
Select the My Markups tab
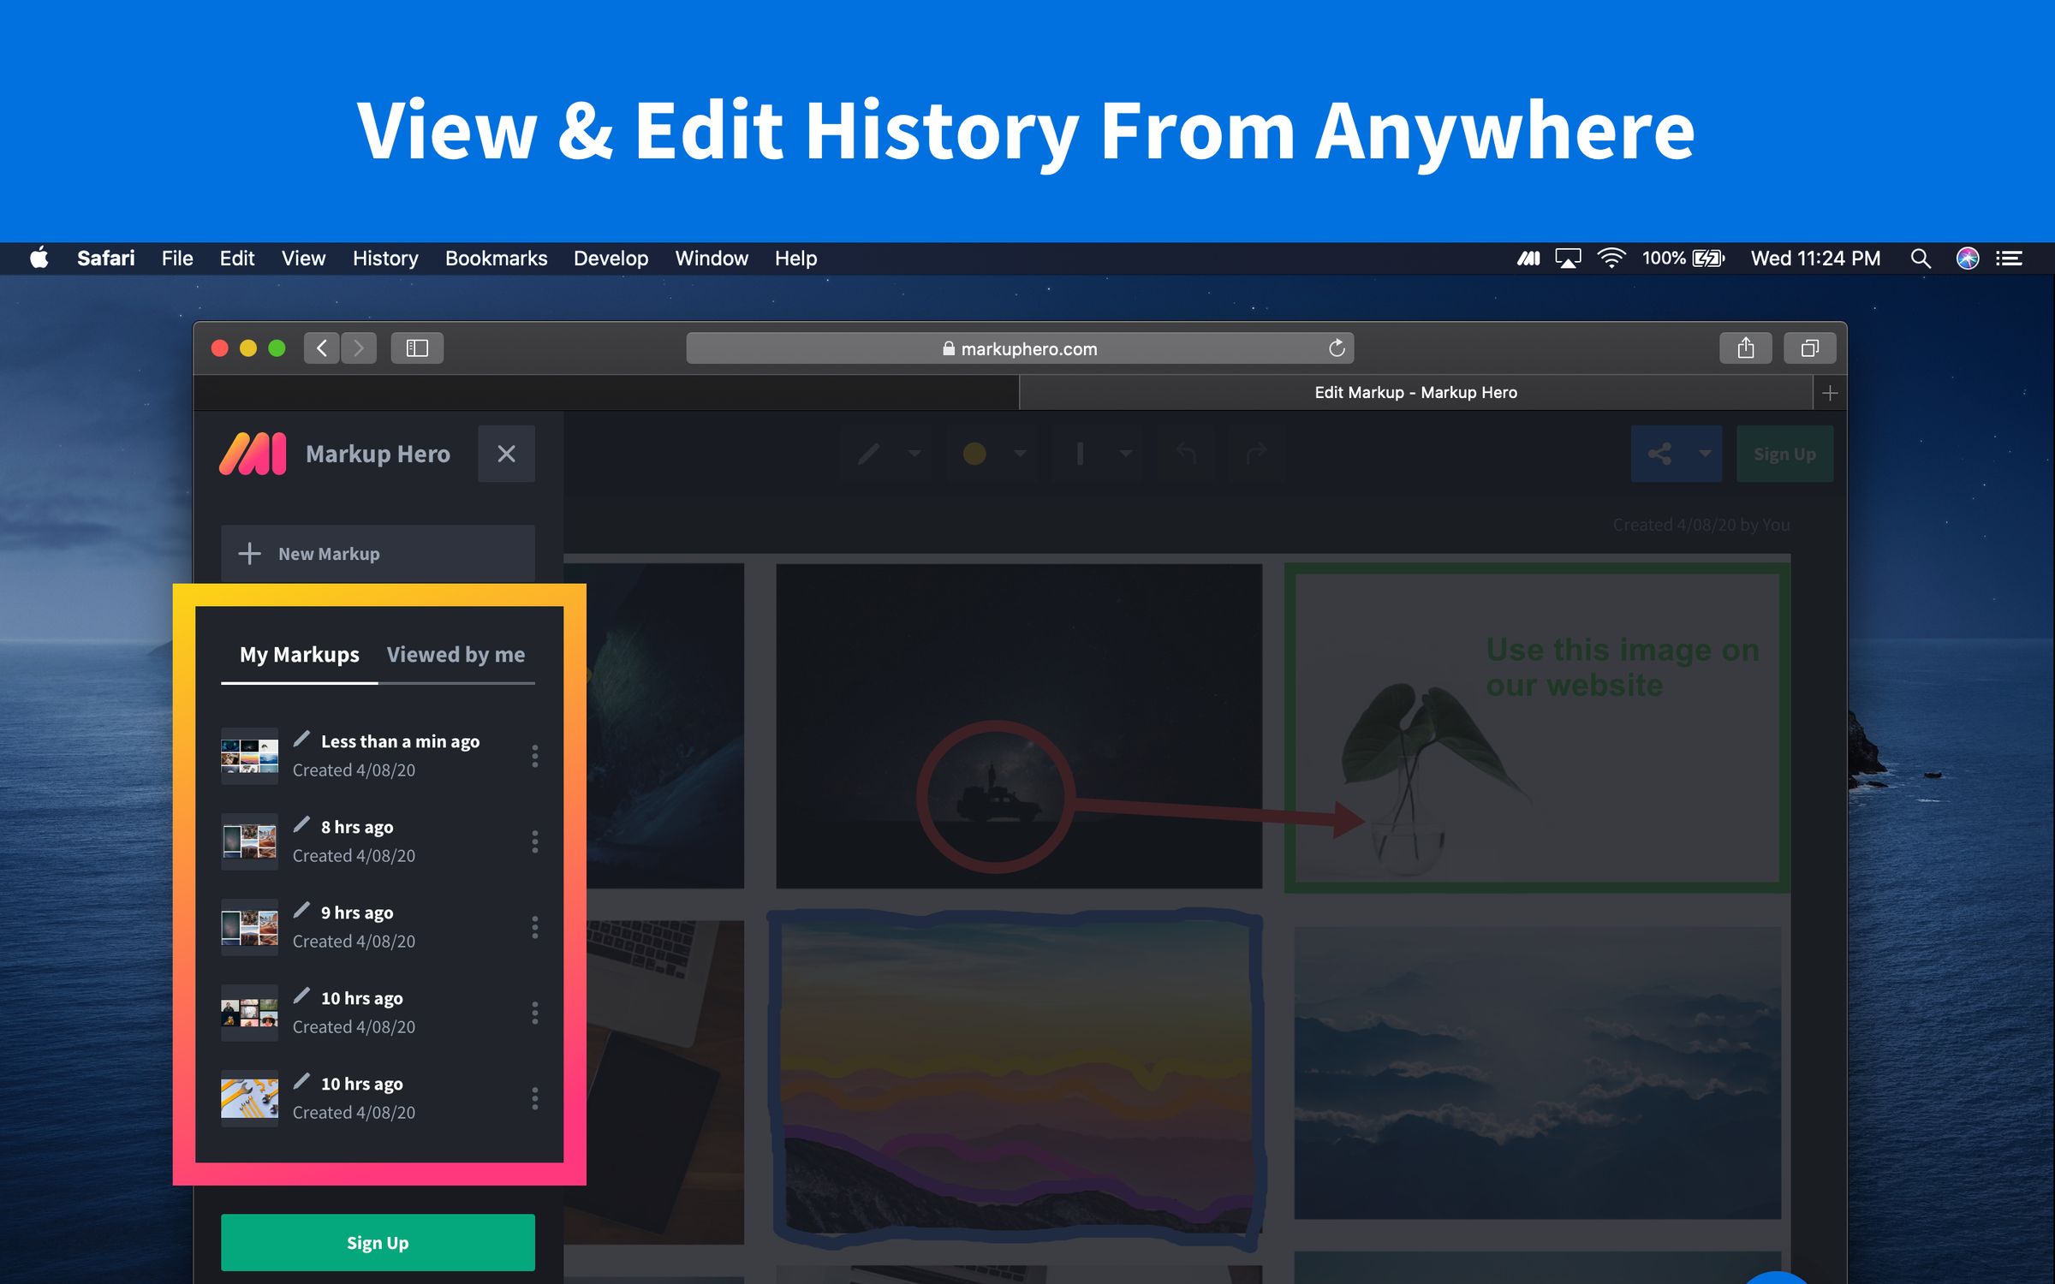pos(297,654)
